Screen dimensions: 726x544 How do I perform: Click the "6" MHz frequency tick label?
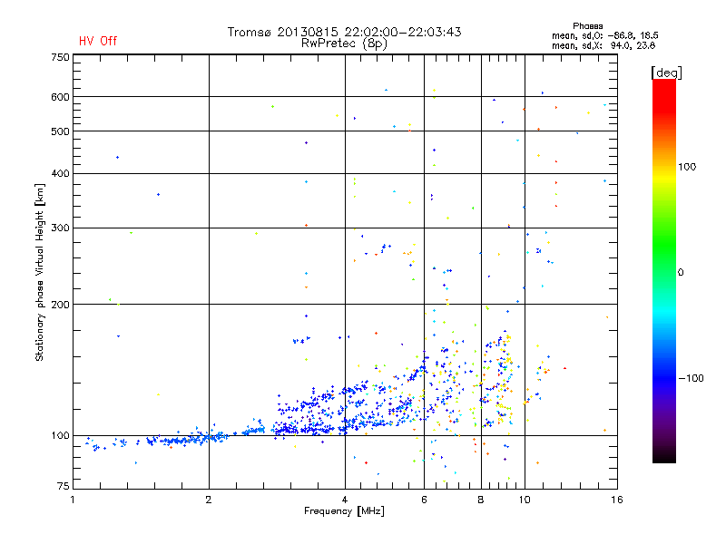pos(424,500)
